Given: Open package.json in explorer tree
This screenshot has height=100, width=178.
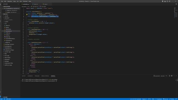Looking at the screenshot, I should pyautogui.click(x=8, y=46).
